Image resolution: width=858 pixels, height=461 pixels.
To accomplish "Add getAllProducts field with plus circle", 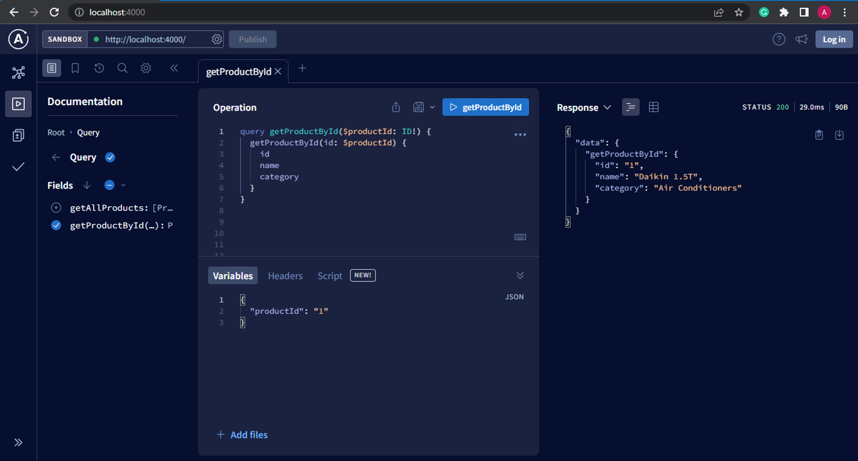I will 56,207.
